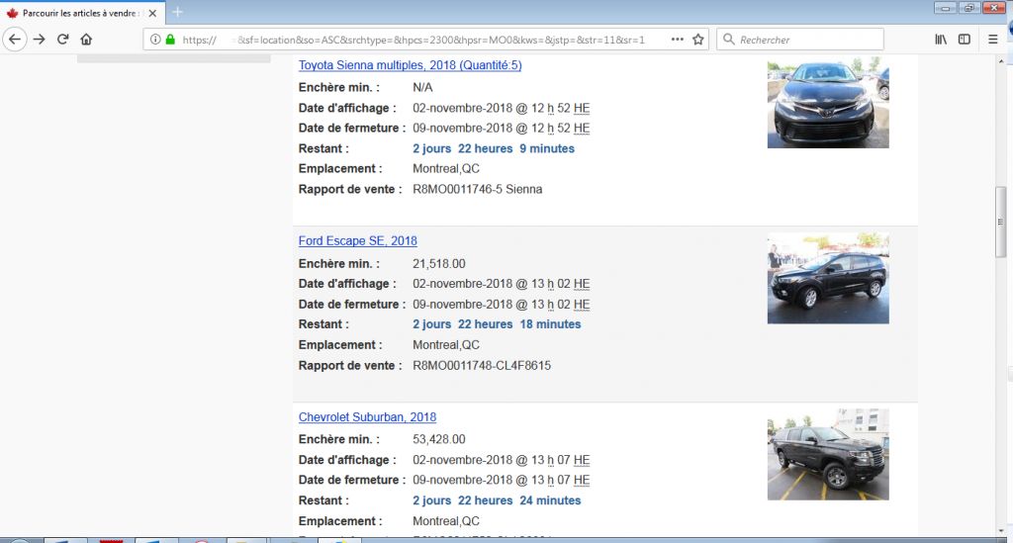The width and height of the screenshot is (1013, 543).
Task: Open the Firefox hamburger menu
Action: [993, 40]
